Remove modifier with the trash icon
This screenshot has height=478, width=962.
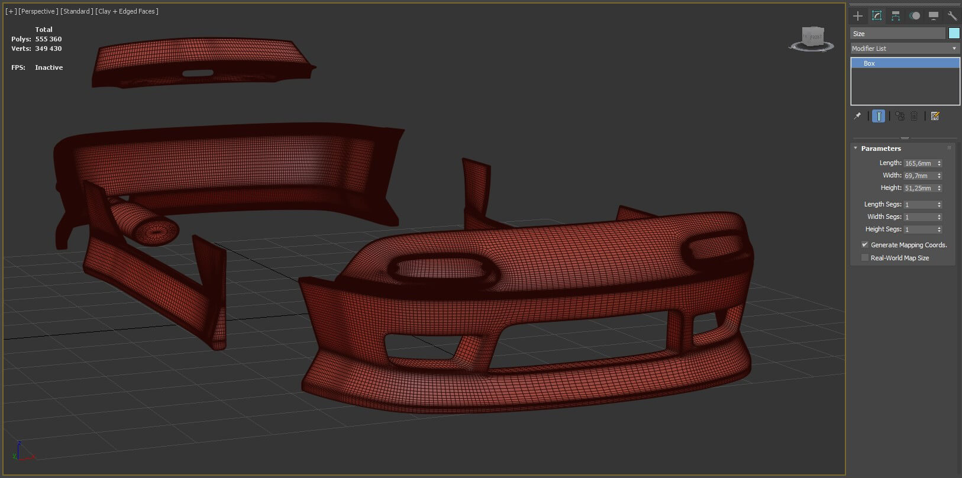click(x=914, y=116)
